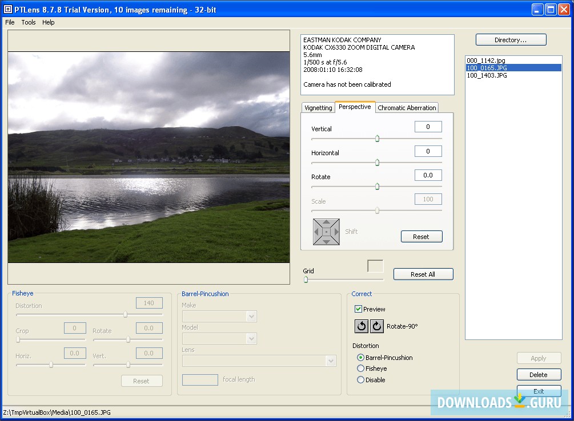574x421 pixels.
Task: Click the Reset All button
Action: click(423, 274)
